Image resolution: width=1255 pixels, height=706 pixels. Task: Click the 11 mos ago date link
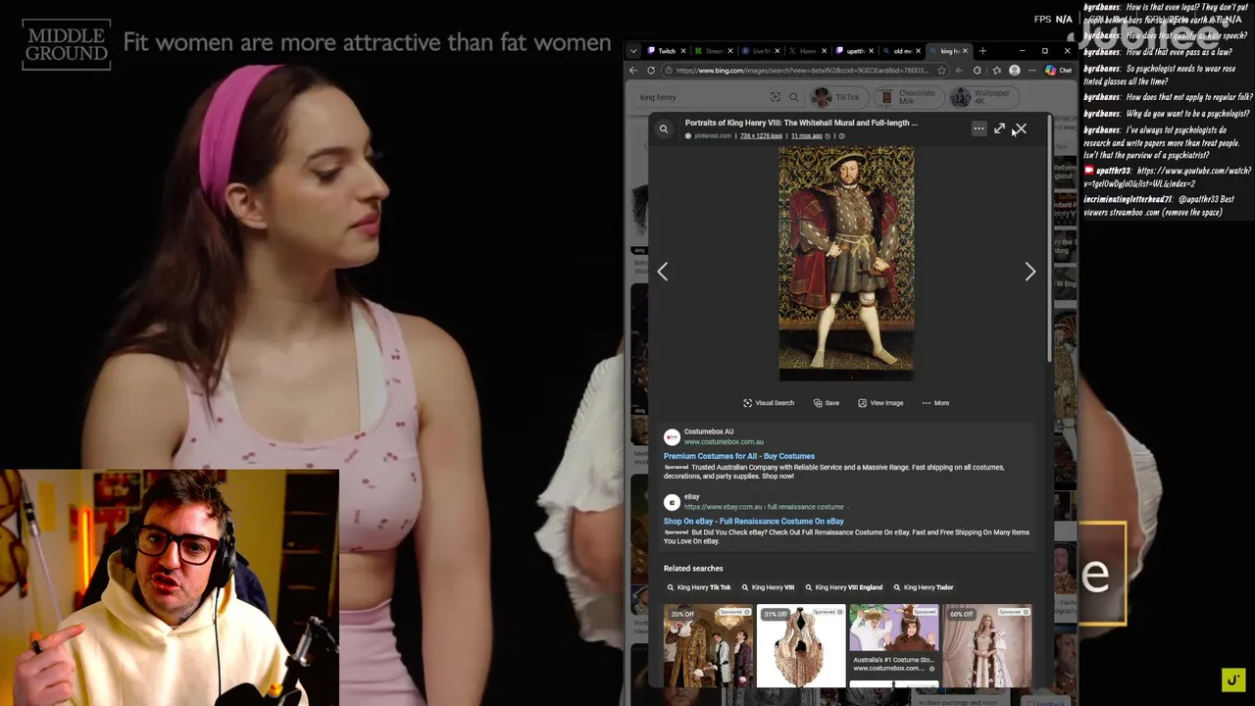pos(806,135)
